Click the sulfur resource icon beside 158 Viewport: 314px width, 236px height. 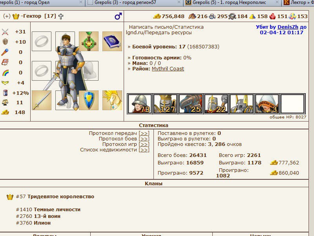tap(252, 17)
